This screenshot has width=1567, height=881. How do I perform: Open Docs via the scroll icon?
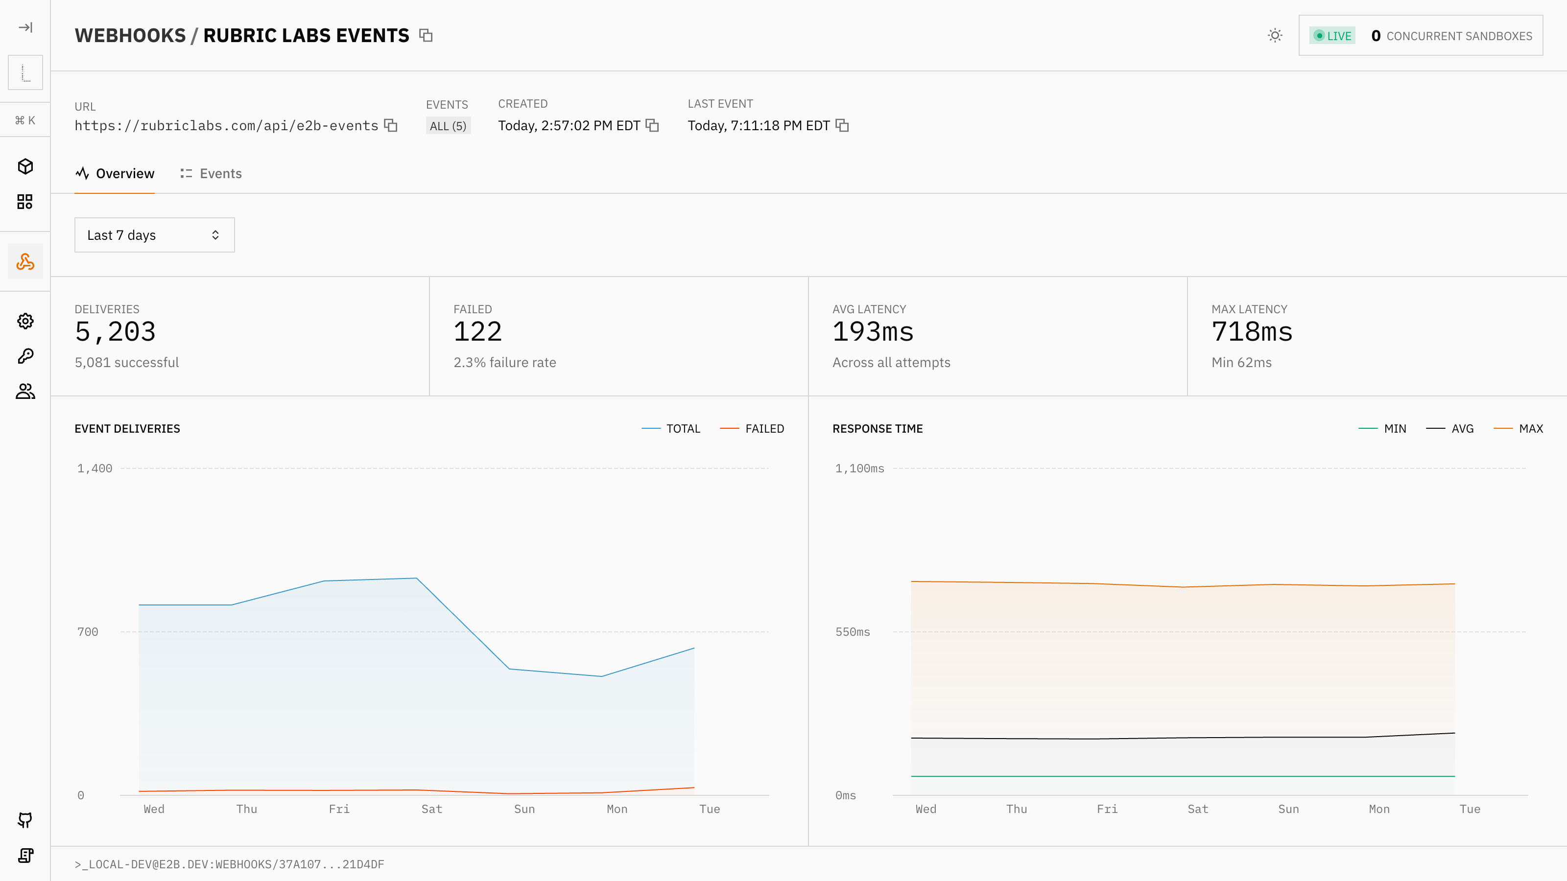tap(25, 856)
